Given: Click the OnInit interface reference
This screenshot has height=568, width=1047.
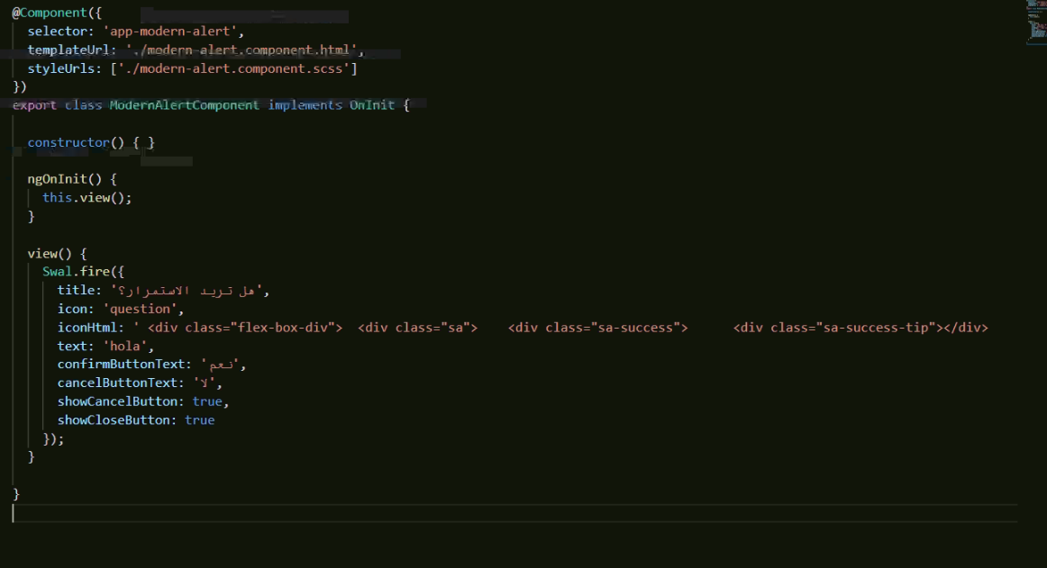Looking at the screenshot, I should 372,105.
